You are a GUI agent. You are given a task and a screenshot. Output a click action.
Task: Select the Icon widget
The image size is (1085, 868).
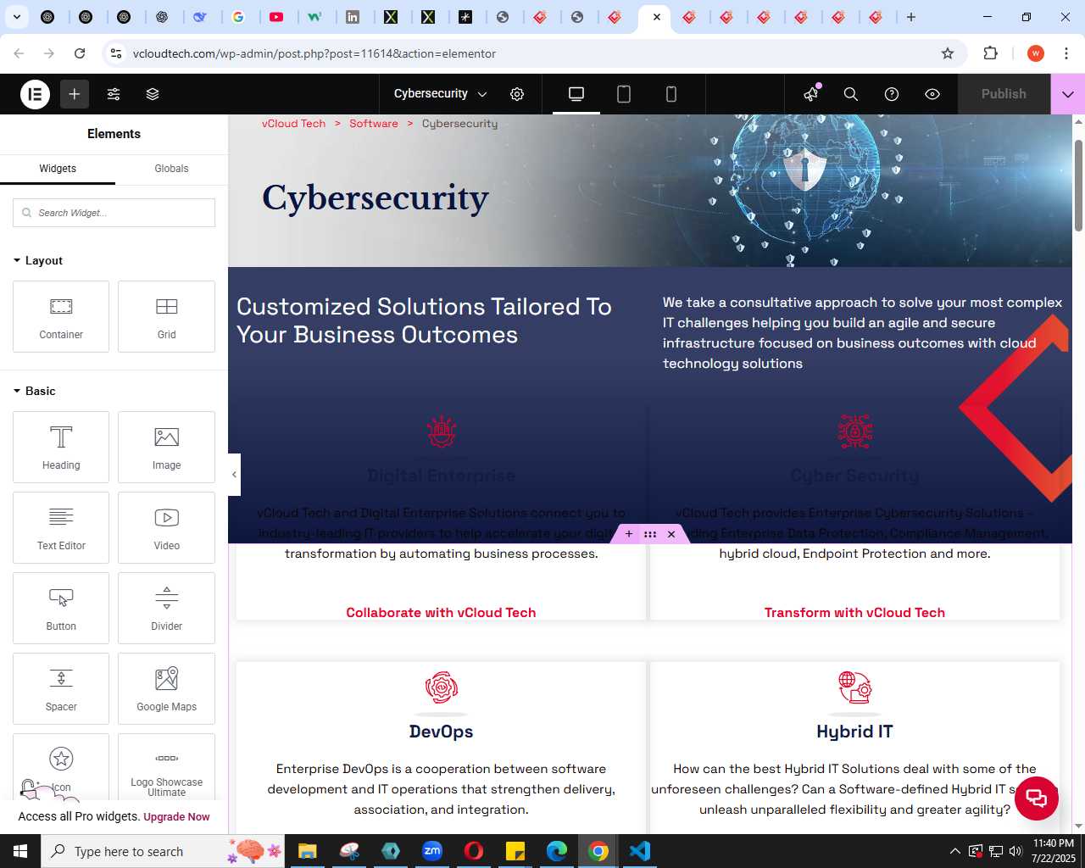pyautogui.click(x=61, y=766)
